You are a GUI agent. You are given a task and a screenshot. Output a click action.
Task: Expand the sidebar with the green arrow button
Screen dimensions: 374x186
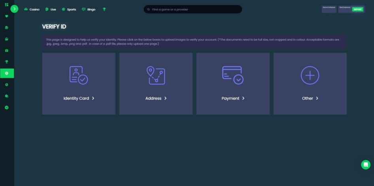click(15, 9)
